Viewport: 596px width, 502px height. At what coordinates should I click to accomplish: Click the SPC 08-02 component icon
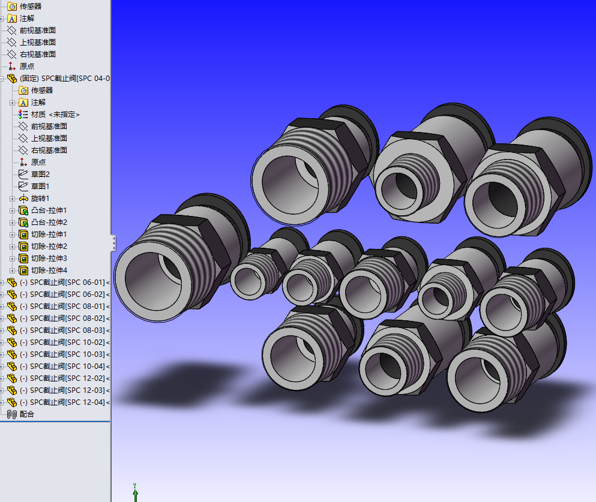(x=12, y=318)
